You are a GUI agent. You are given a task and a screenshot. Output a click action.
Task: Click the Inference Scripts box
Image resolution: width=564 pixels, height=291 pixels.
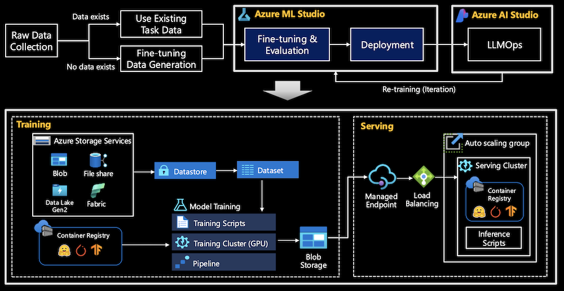click(x=493, y=238)
